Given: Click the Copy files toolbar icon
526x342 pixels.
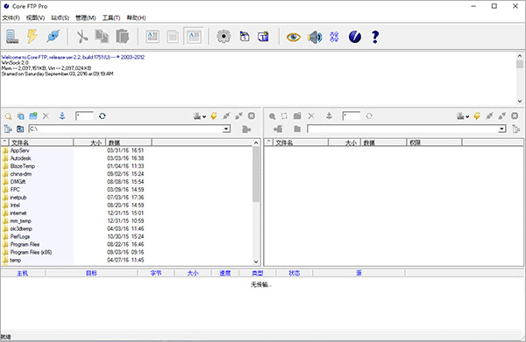Looking at the screenshot, I should tap(102, 37).
